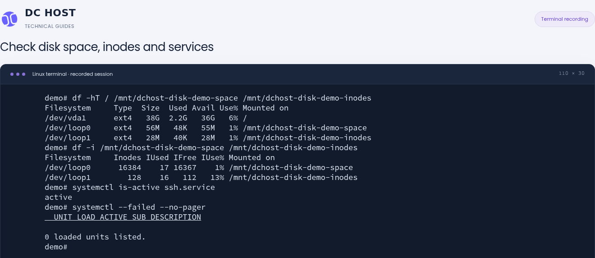
Task: Click the underlined 'UNIT LOAD ACTIVE SUB DESCRIPTION' header
Action: coord(123,217)
